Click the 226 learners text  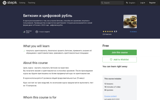[107, 34]
